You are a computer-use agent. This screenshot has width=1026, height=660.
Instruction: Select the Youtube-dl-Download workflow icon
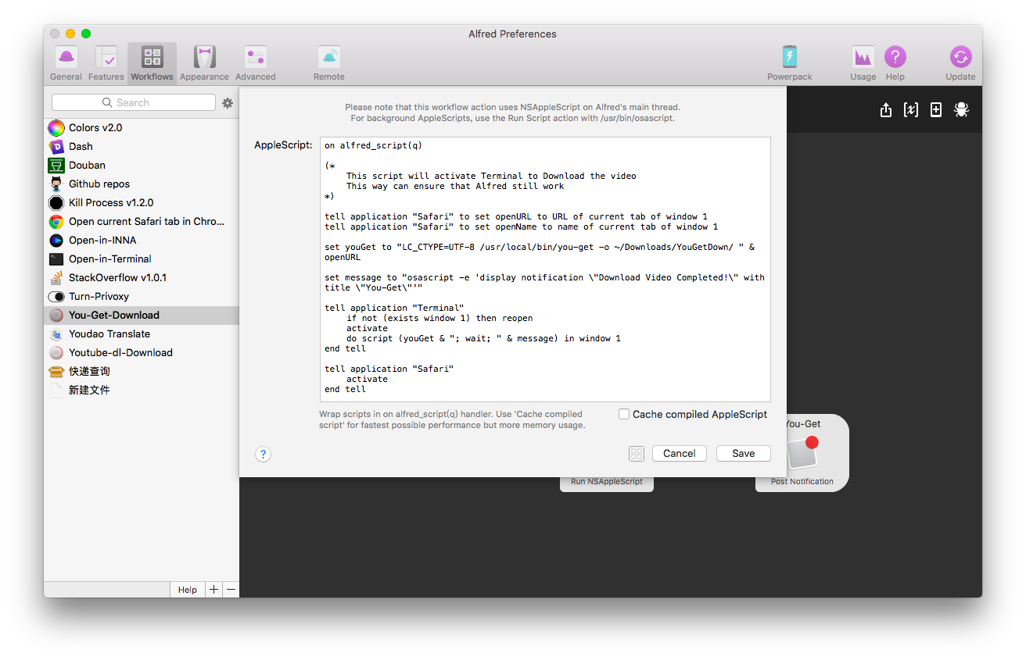pos(56,353)
